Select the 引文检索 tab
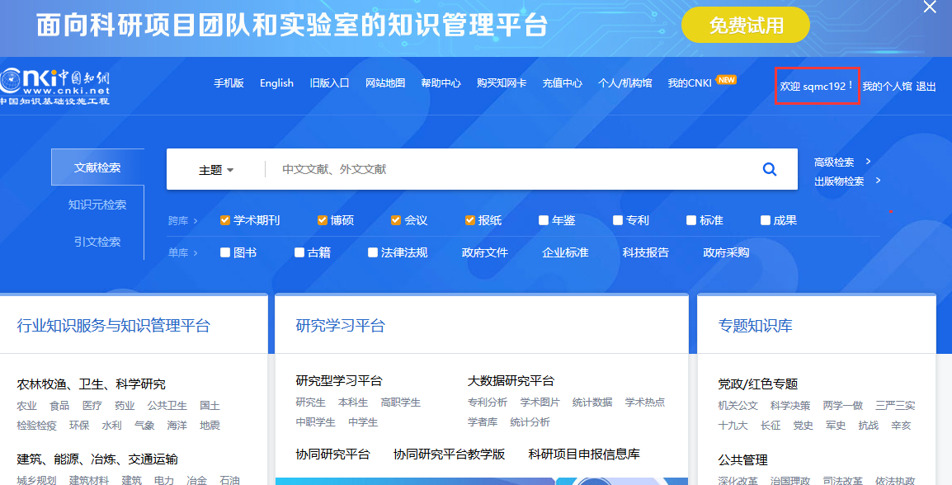The width and height of the screenshot is (952, 485). point(97,242)
